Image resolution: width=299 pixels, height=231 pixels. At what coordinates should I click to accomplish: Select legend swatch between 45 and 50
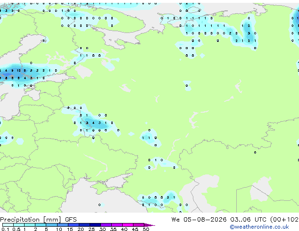click(x=139, y=225)
